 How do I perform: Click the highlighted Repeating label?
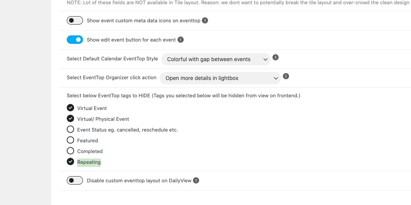89,162
